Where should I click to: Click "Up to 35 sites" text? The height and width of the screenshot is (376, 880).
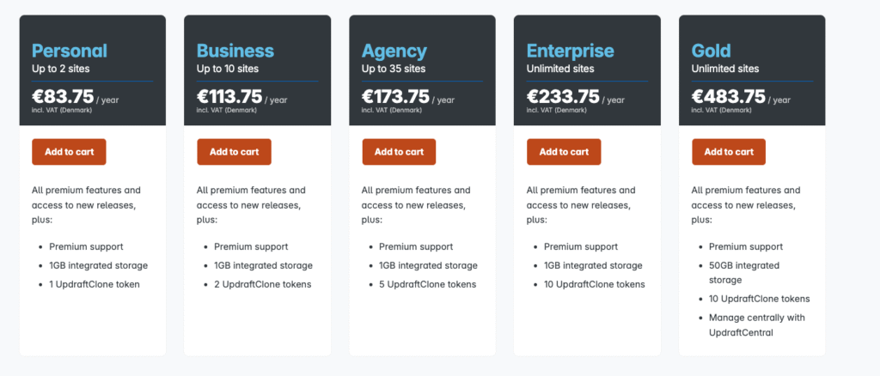[x=393, y=69]
